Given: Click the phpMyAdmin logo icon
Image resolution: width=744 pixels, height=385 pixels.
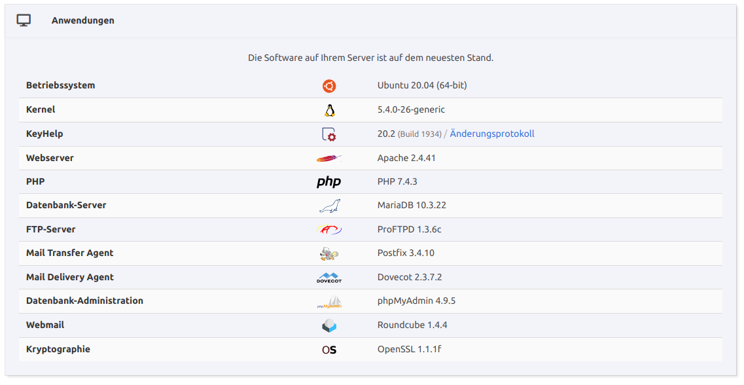Looking at the screenshot, I should pyautogui.click(x=328, y=302).
